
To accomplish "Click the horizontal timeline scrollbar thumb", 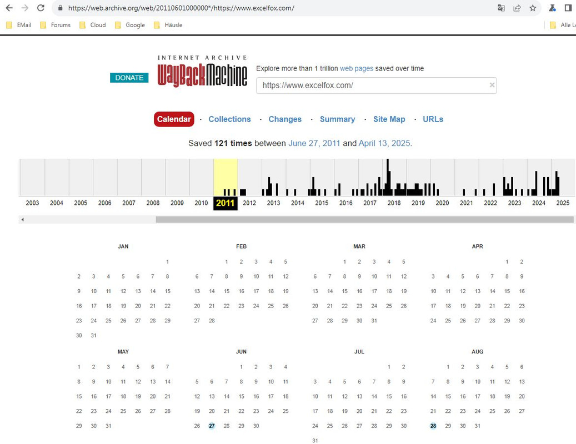I will tap(364, 219).
